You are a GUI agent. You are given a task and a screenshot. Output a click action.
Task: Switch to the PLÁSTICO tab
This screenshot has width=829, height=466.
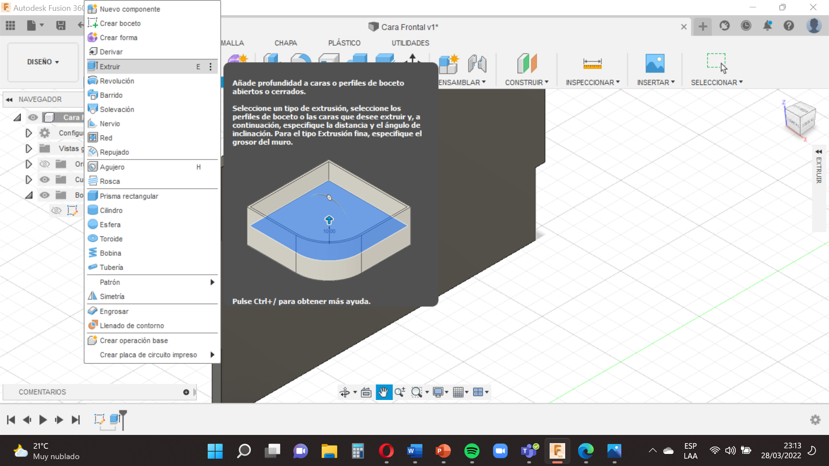point(344,43)
